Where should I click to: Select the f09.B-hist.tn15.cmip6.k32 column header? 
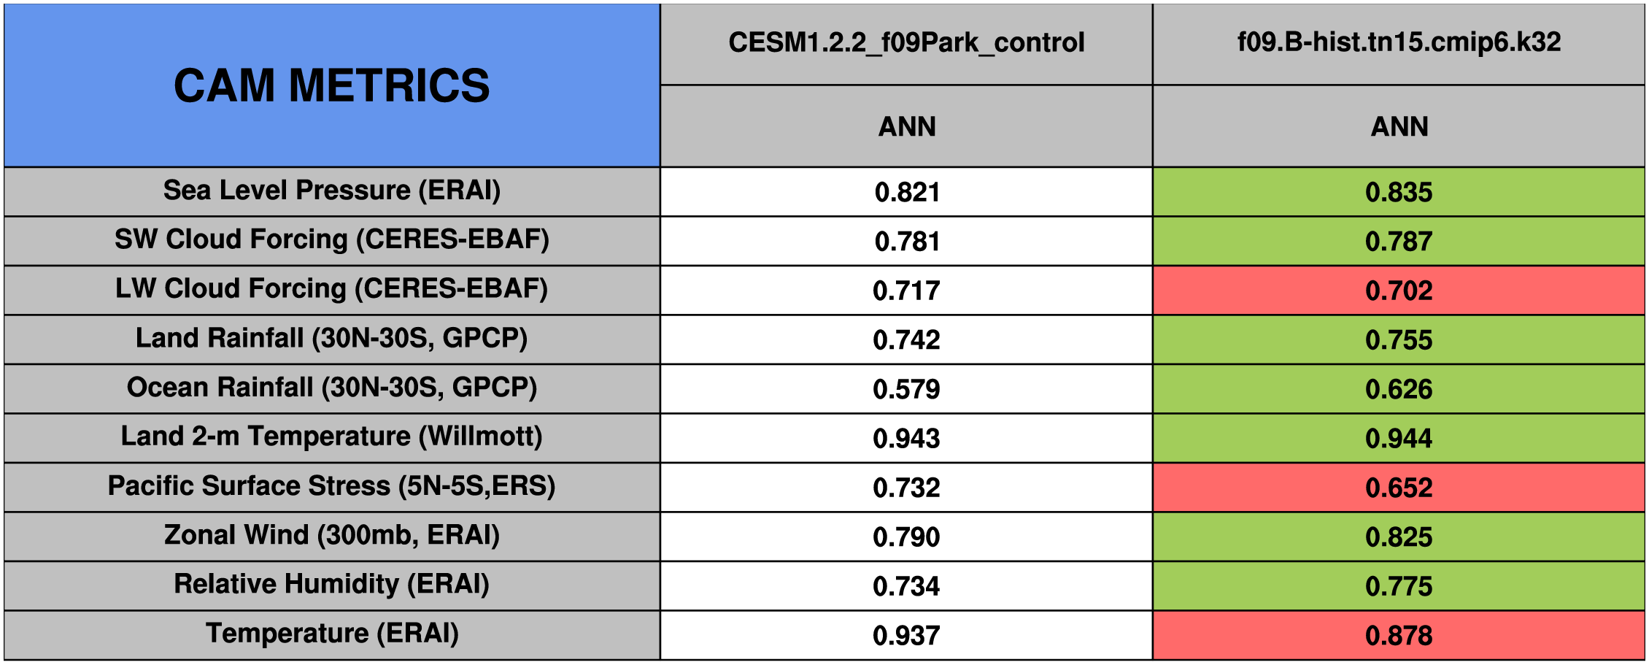coord(1399,42)
